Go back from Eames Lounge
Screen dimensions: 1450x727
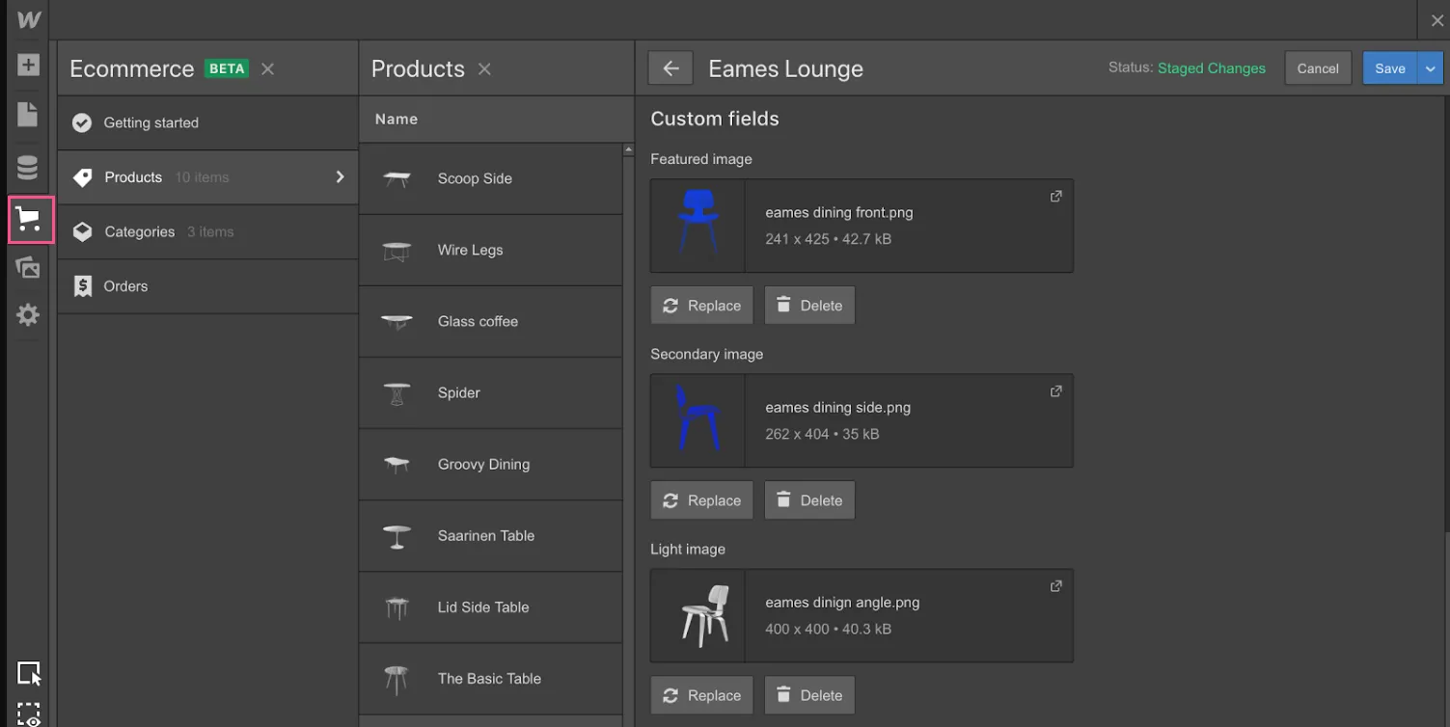(x=670, y=68)
